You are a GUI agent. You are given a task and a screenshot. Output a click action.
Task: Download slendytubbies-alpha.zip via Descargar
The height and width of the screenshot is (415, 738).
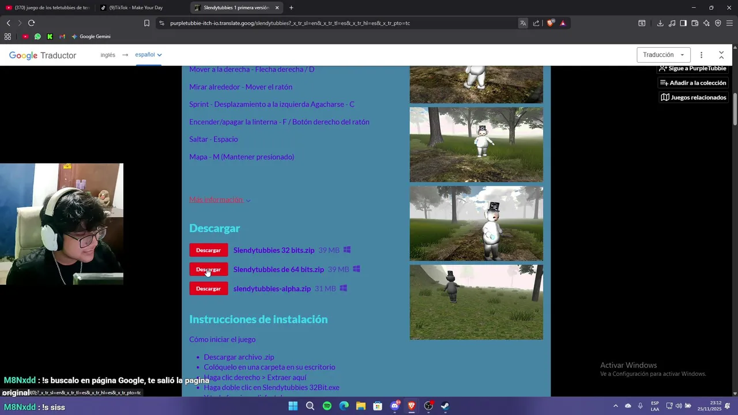point(208,288)
